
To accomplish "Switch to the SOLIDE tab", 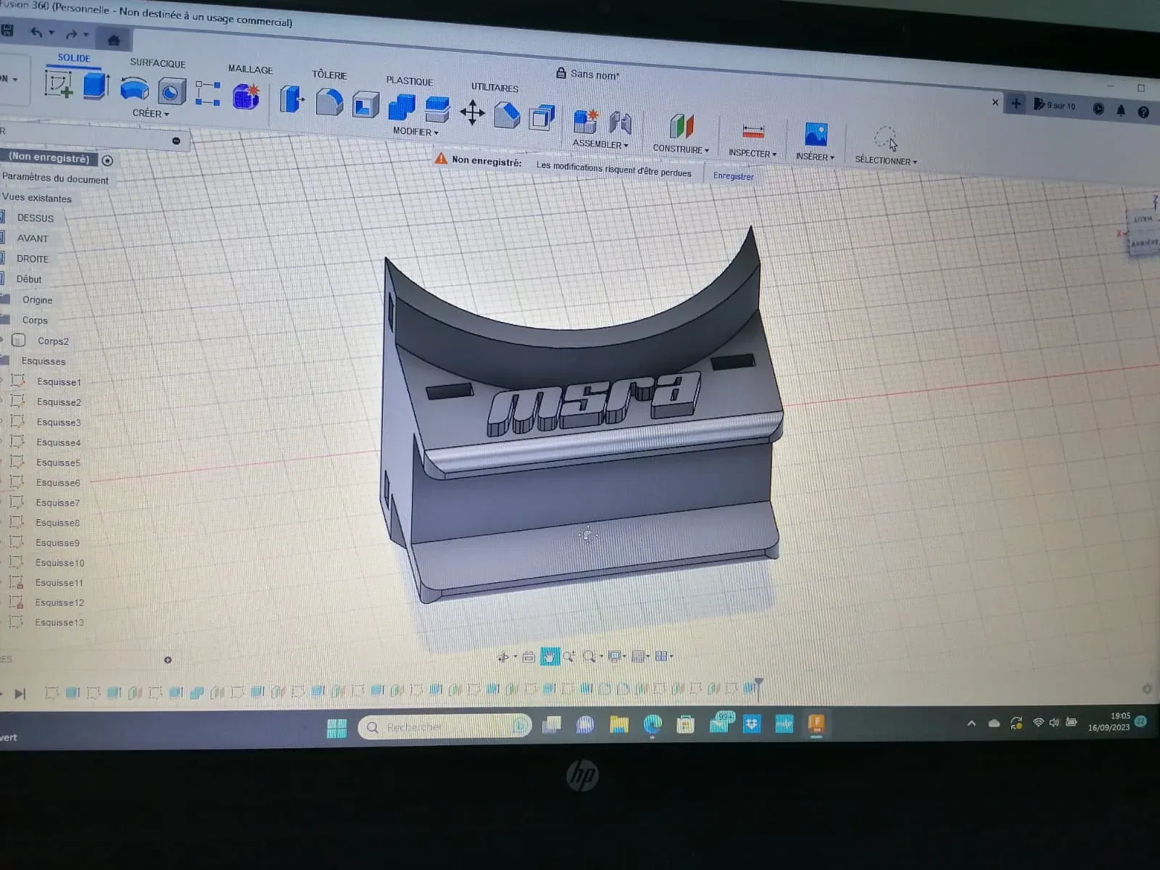I will click(x=74, y=58).
